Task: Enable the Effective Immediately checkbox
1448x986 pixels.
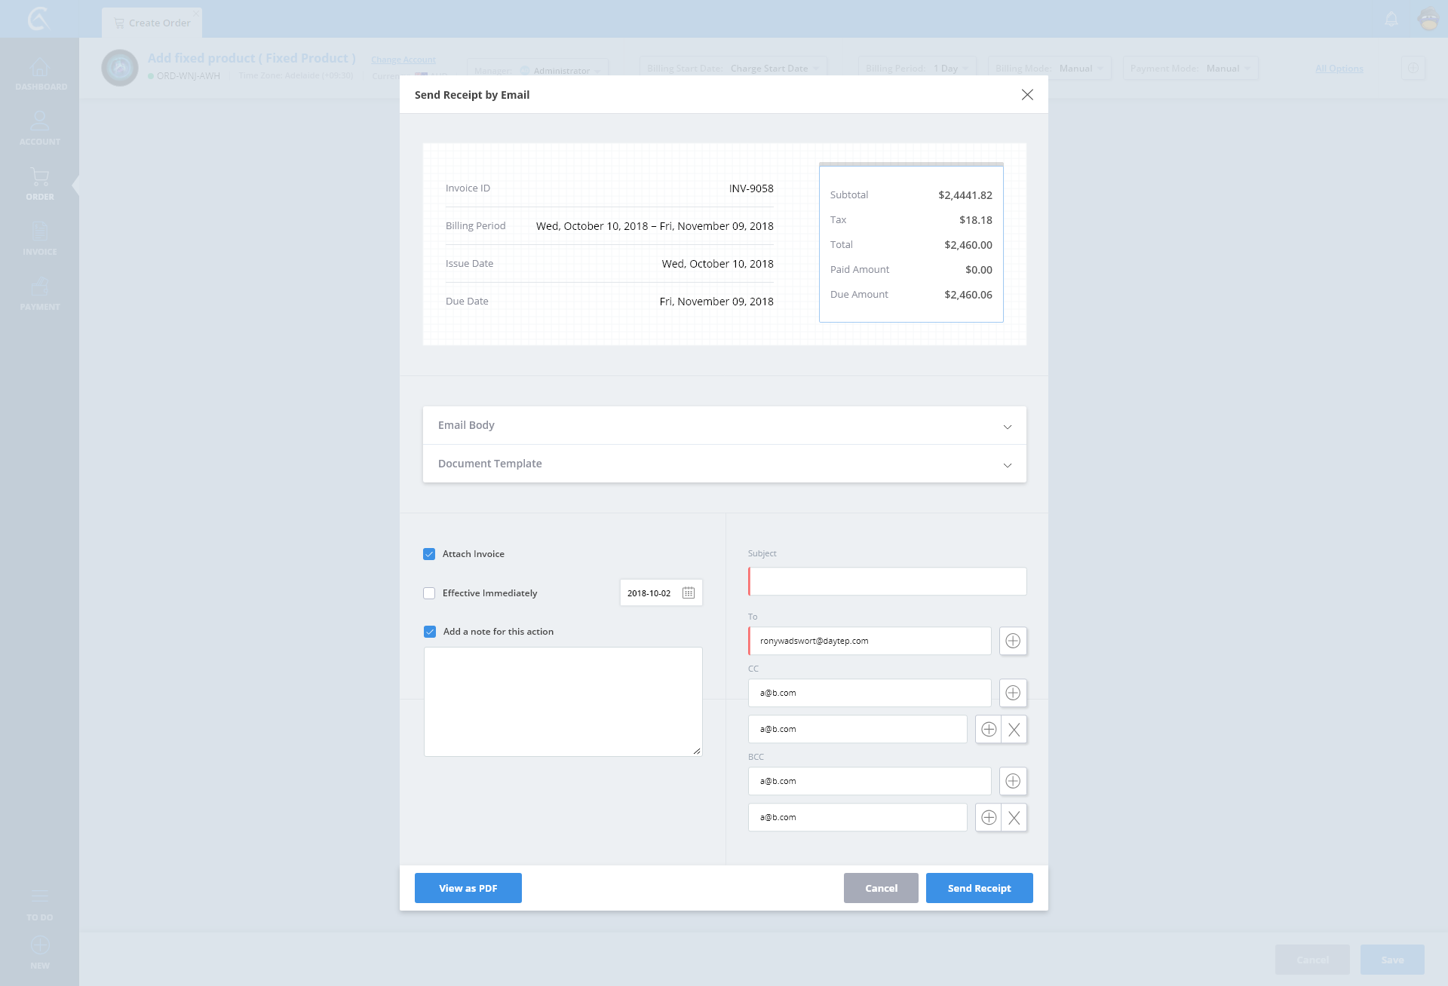Action: pos(429,593)
